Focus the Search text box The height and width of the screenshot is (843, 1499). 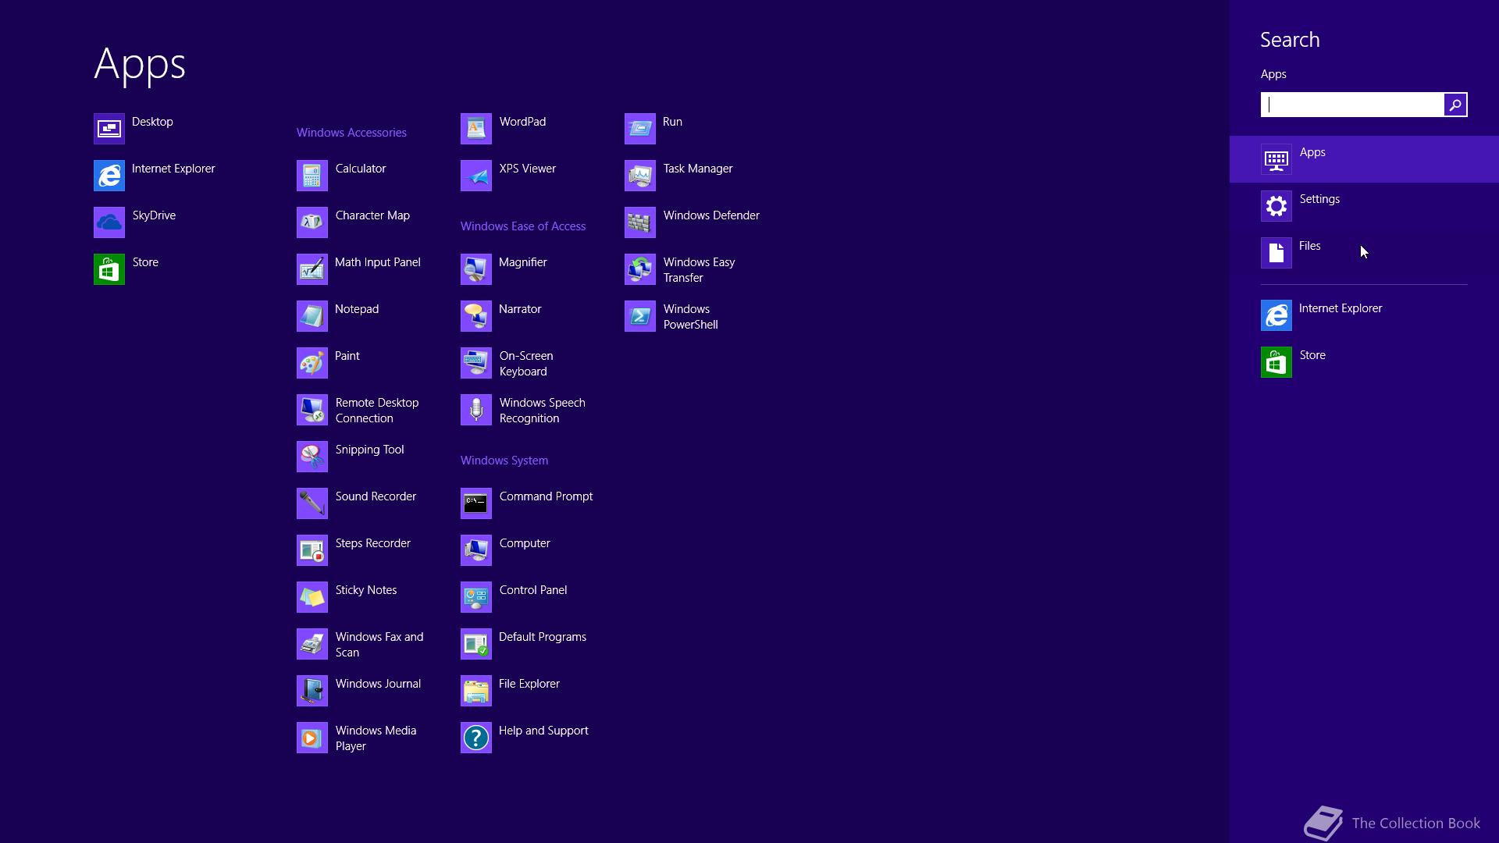[x=1352, y=105]
